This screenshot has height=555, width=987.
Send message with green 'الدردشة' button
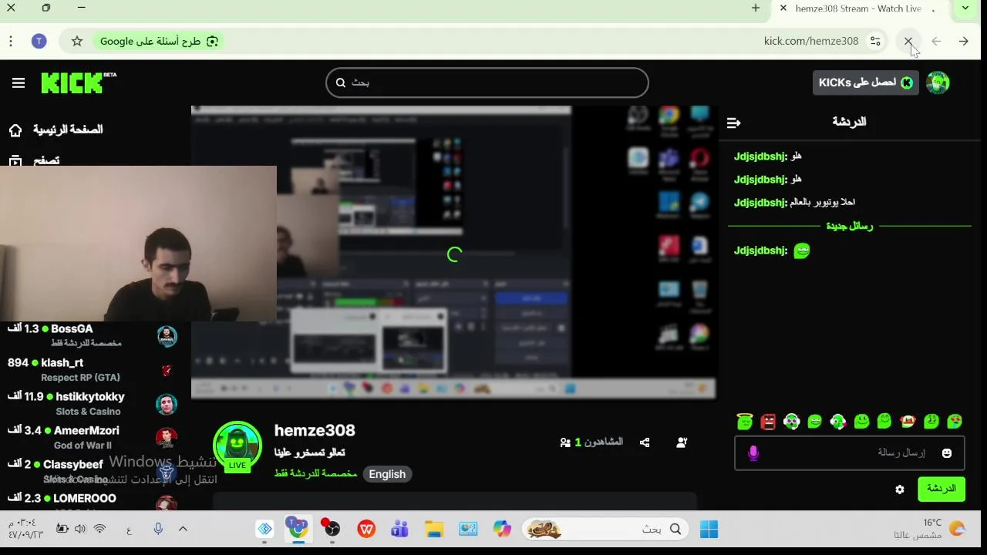[941, 489]
